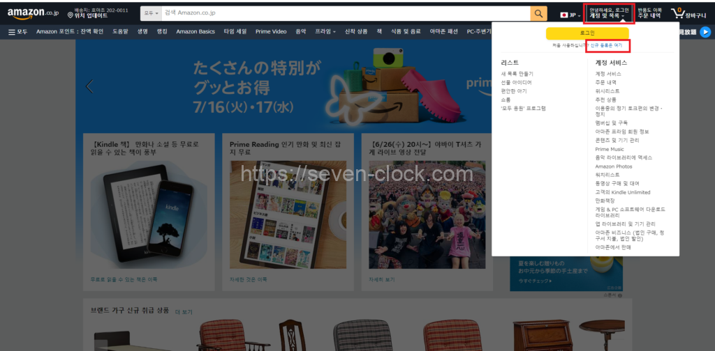Open 신착 상품 nav item

(356, 32)
